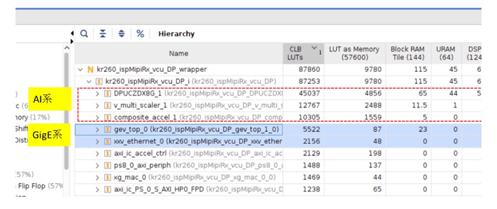Expand the v_multi_scaler_1 row
This screenshot has width=497, height=209.
98,106
